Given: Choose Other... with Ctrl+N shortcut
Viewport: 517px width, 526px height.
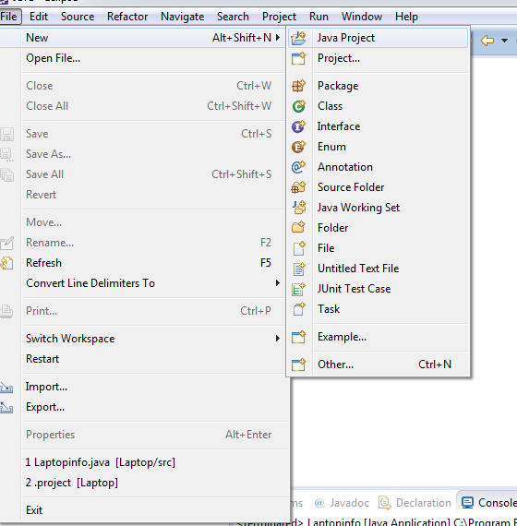Looking at the screenshot, I should click(x=379, y=365).
